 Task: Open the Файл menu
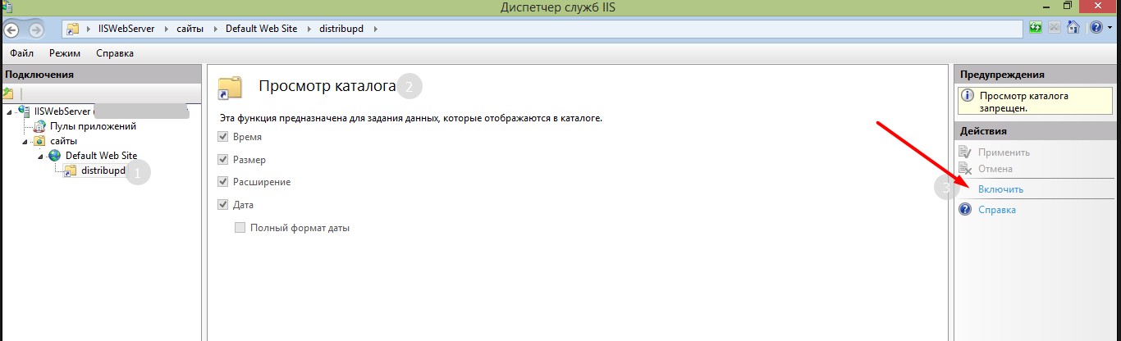(x=21, y=53)
